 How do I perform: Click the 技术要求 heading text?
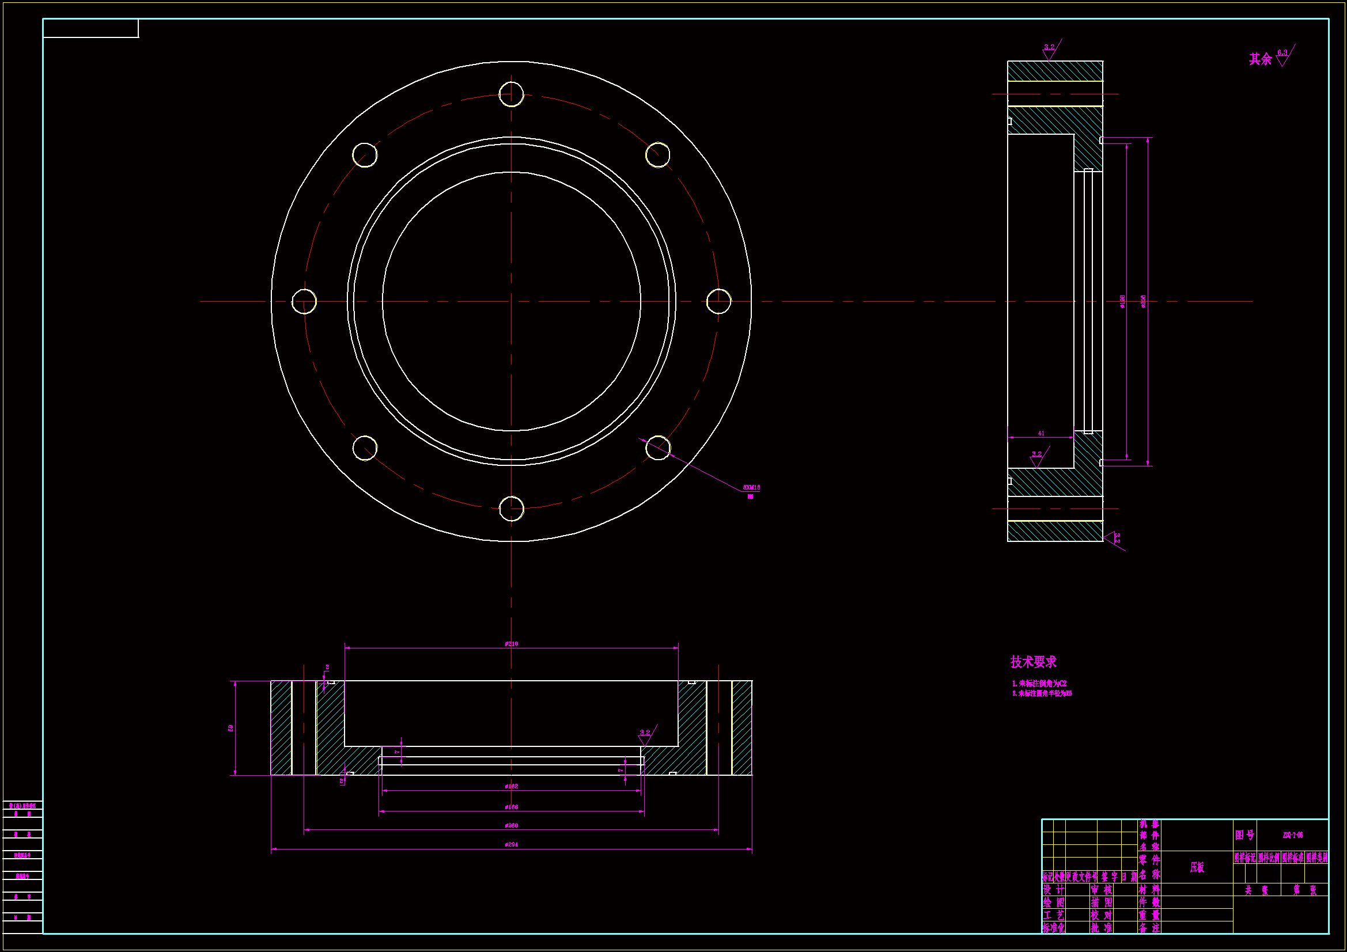1032,662
